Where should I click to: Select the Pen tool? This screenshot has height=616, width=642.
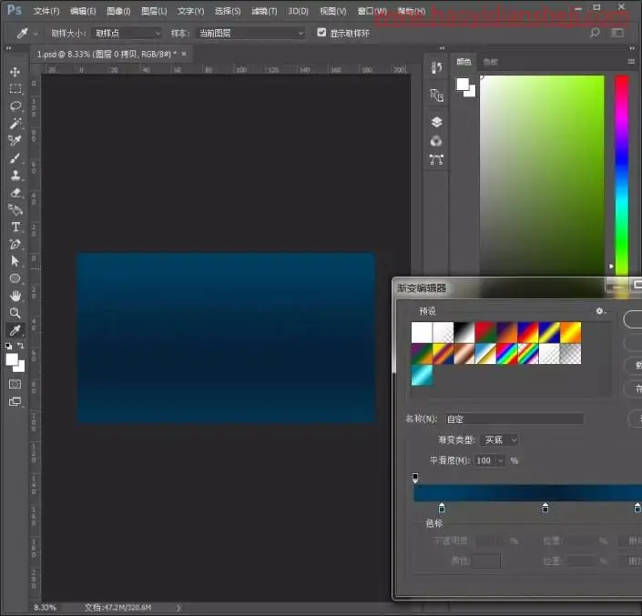(x=15, y=244)
